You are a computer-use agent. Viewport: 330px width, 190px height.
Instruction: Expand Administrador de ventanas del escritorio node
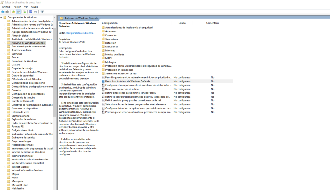(5, 28)
